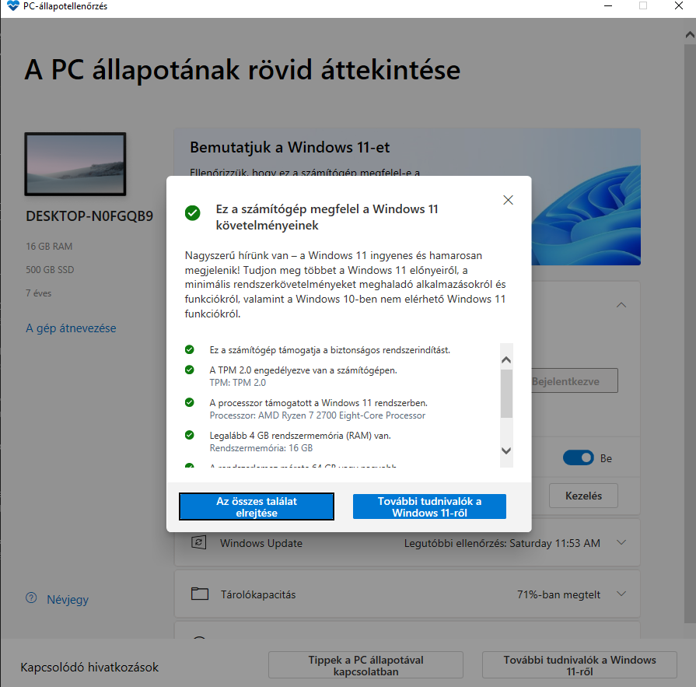Viewport: 696px width, 687px height.
Task: Close the Windows 11 compatibility dialog
Action: click(x=509, y=200)
